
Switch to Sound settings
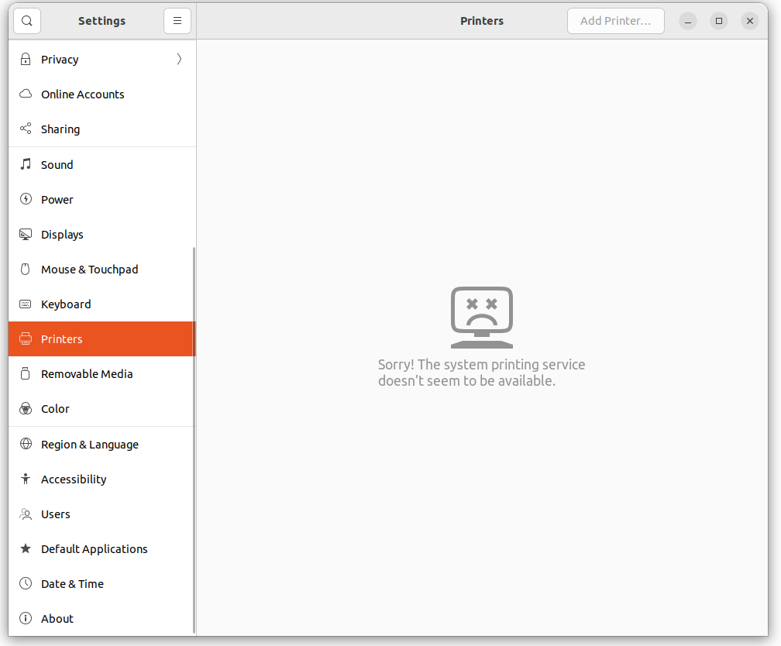pyautogui.click(x=102, y=164)
